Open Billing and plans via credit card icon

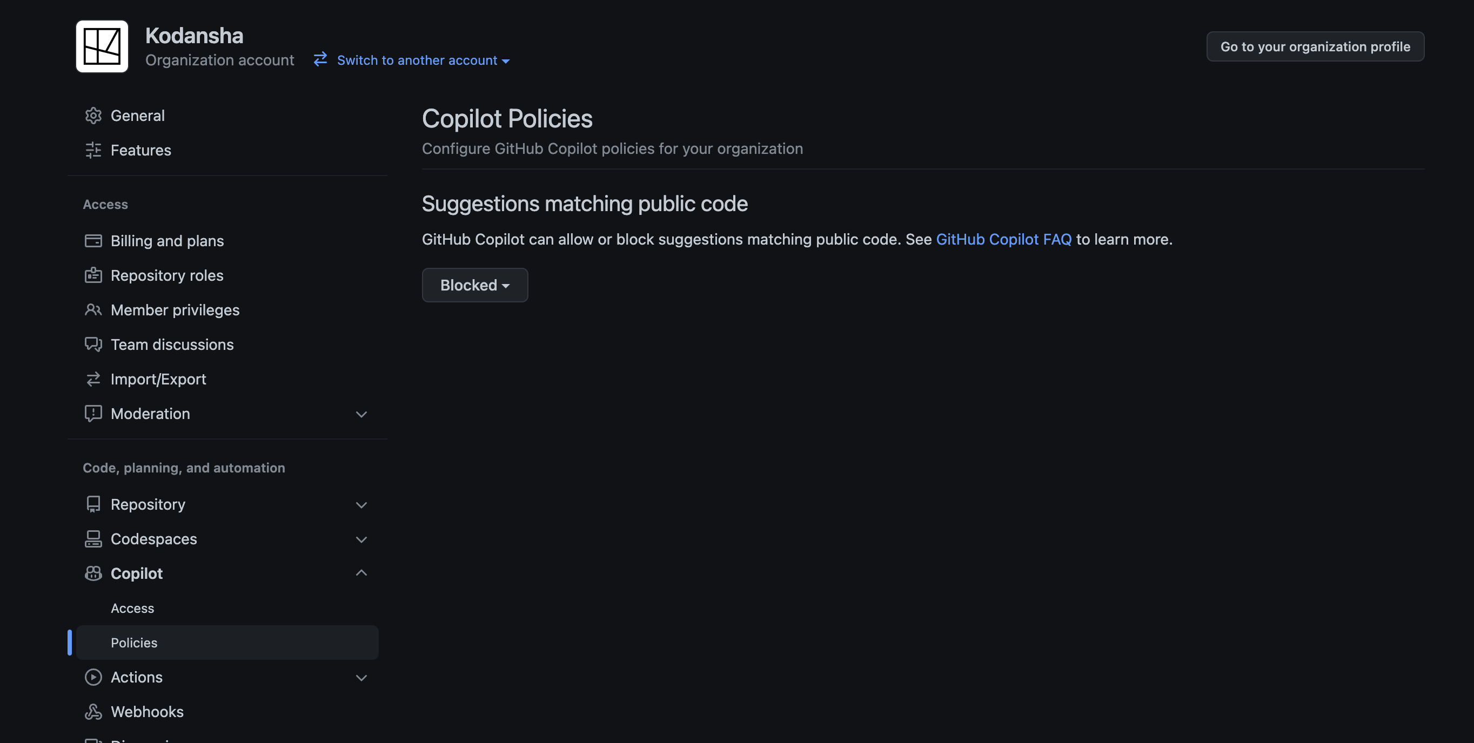[93, 241]
